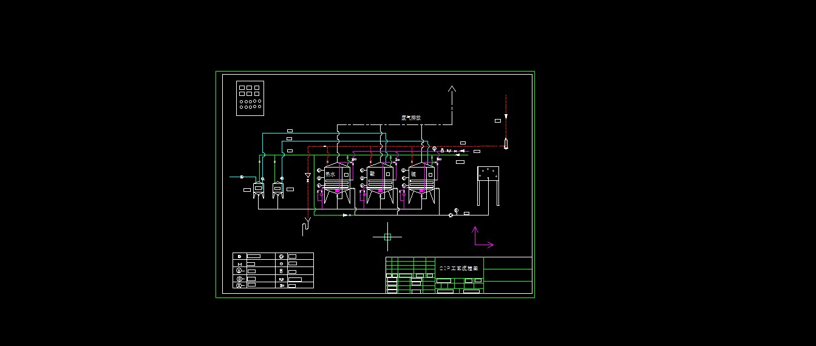Select the table-shaped equipment with dots

[488, 186]
